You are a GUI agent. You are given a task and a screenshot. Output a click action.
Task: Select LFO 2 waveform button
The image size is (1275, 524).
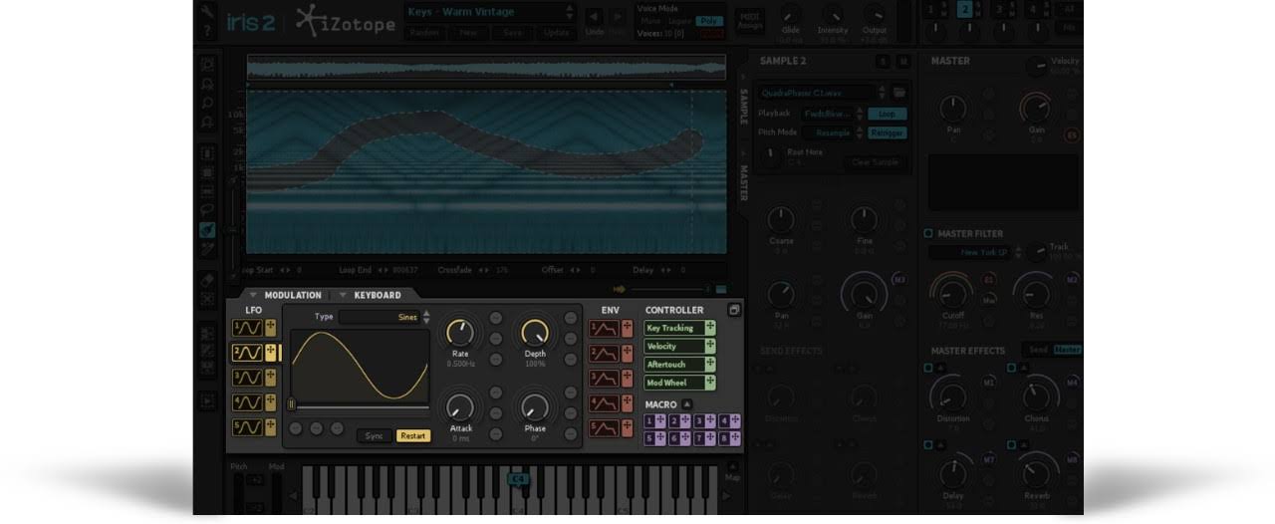[x=247, y=353]
